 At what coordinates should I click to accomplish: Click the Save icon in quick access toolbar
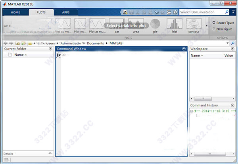pyautogui.click(x=131, y=12)
